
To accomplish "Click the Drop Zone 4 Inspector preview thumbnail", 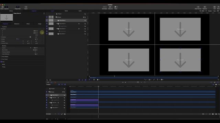I will [x=7, y=17].
